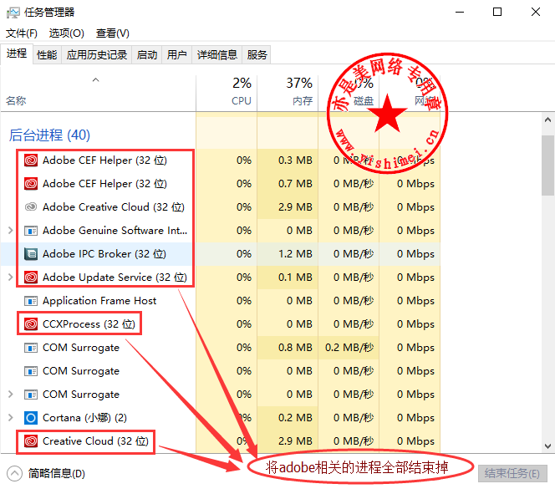
Task: Select the CCXProcess (32 位) process name
Action: [x=89, y=324]
